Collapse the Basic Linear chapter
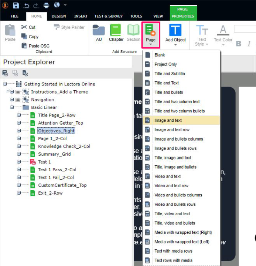 coord(12,107)
